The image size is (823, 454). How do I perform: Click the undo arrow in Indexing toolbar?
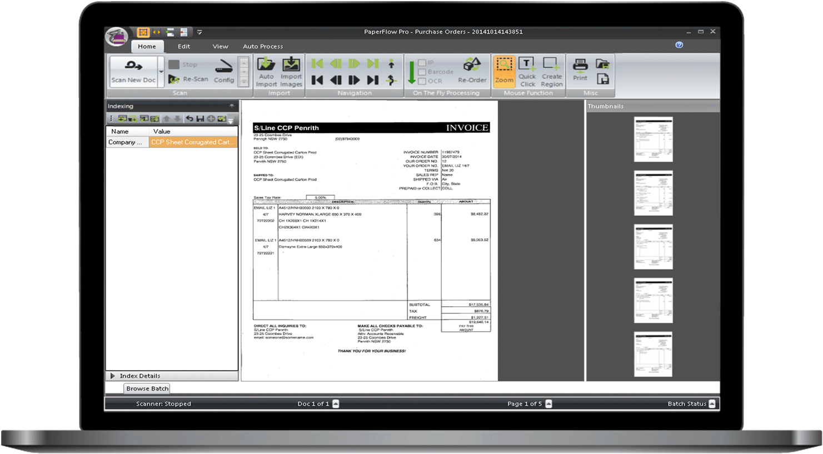(189, 118)
